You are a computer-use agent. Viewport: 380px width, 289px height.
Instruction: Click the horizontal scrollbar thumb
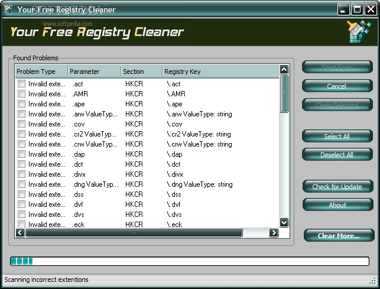[134, 233]
